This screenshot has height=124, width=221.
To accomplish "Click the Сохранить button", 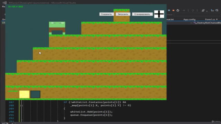I will [x=106, y=14].
